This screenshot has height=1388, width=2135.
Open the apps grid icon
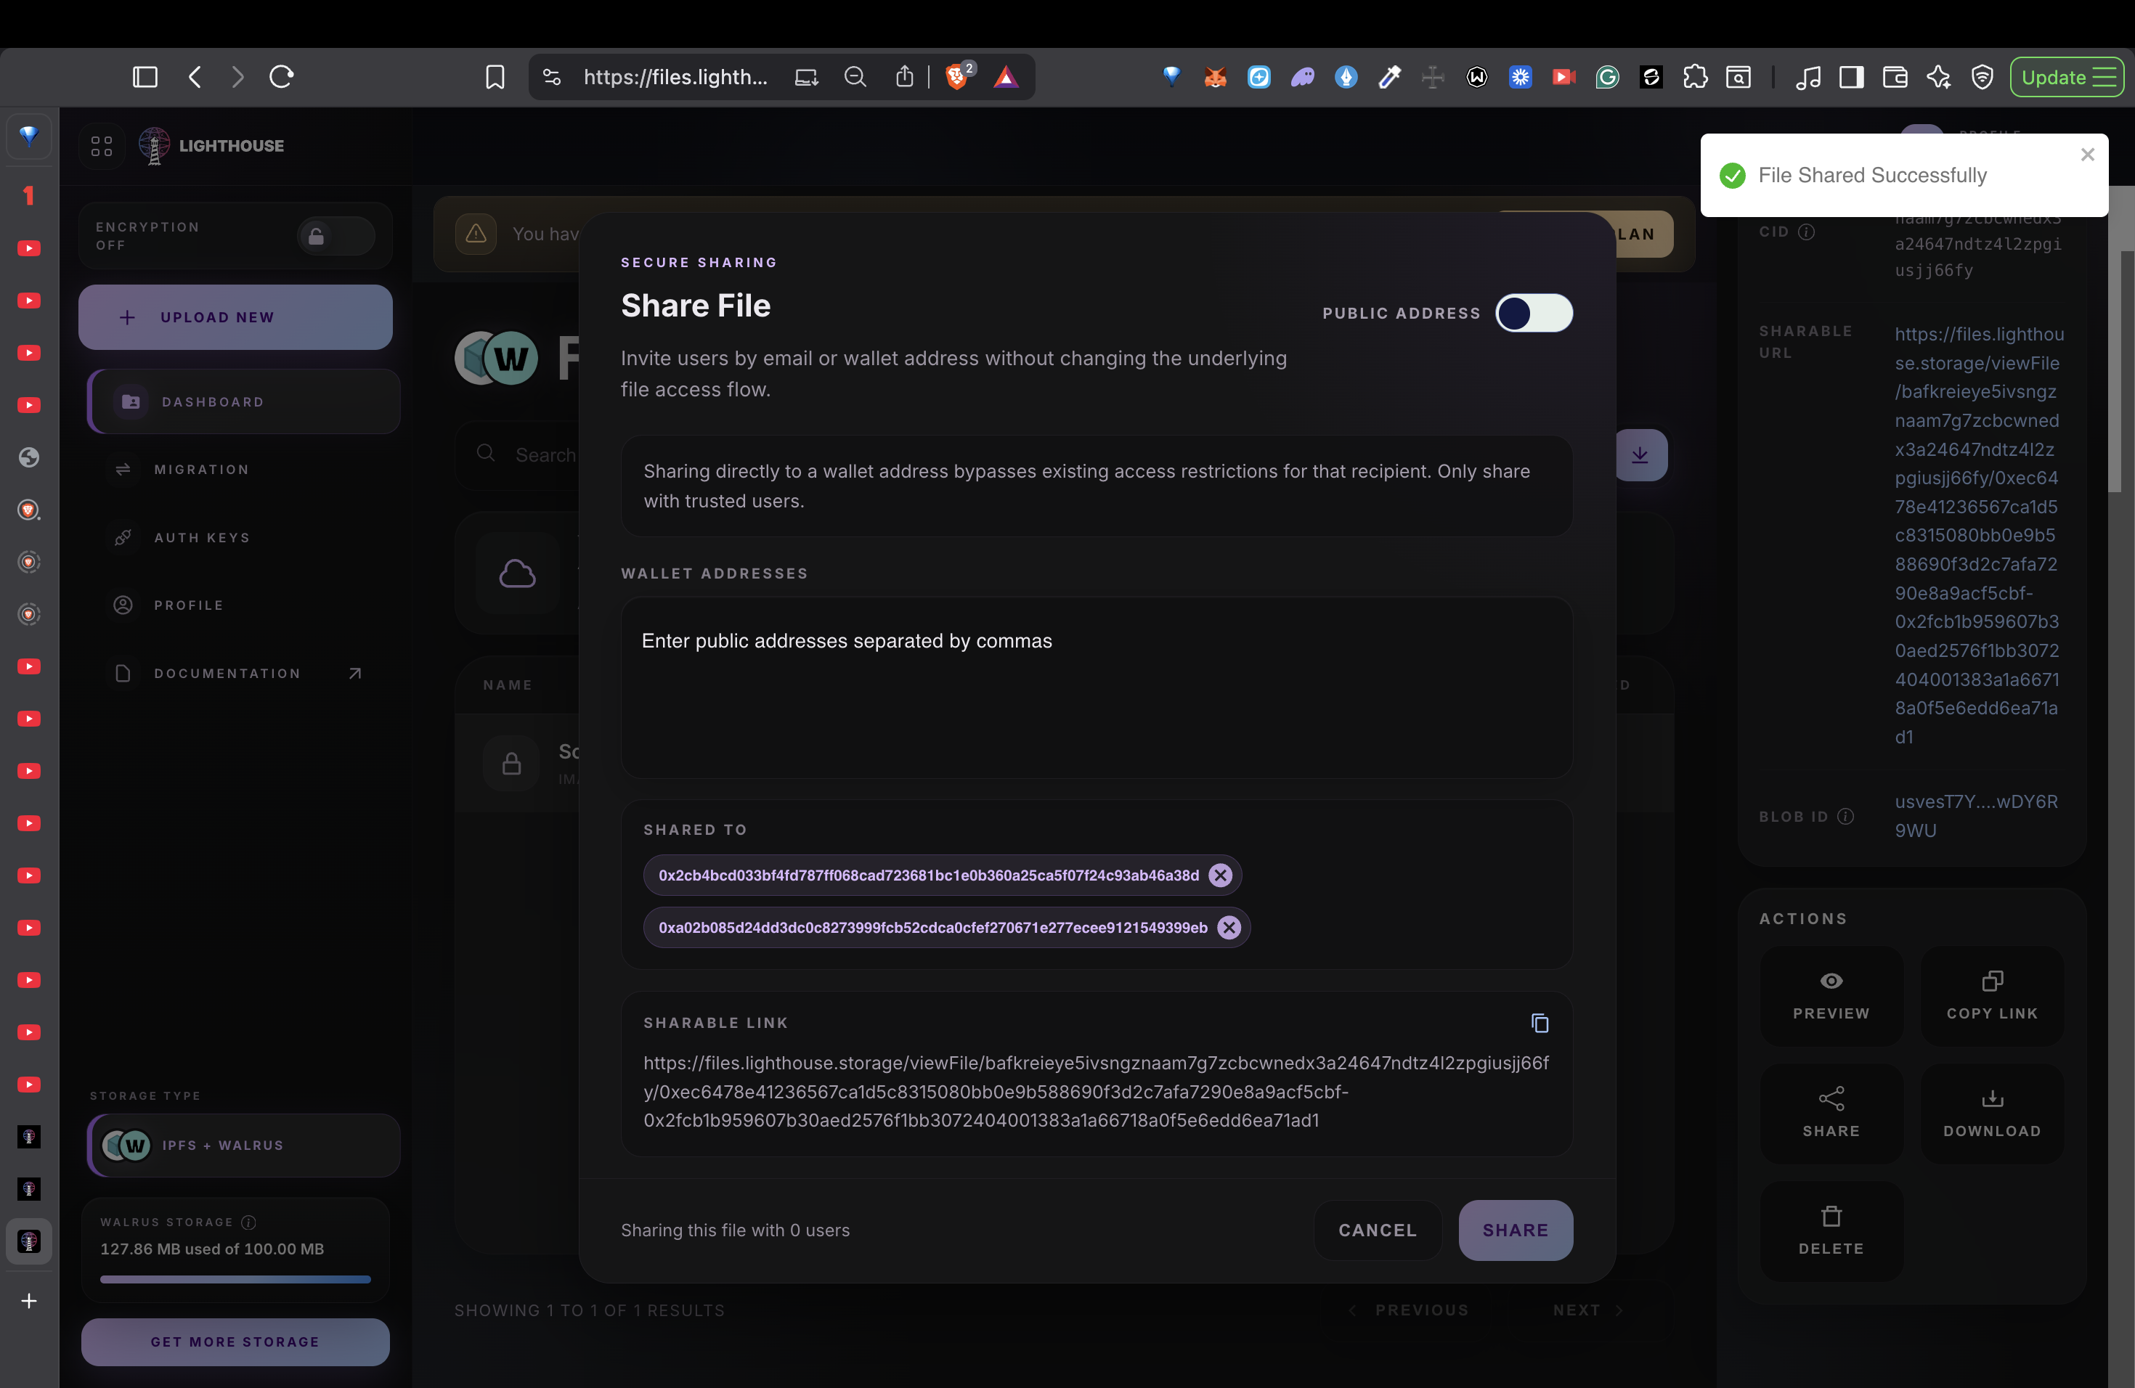coord(102,145)
